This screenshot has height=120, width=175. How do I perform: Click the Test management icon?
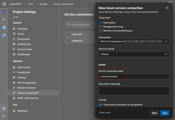coord(14,83)
